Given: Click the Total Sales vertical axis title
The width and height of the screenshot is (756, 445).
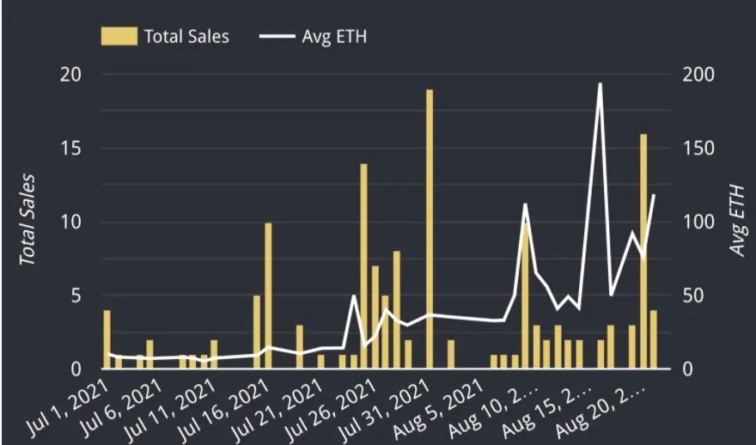Looking at the screenshot, I should [28, 220].
